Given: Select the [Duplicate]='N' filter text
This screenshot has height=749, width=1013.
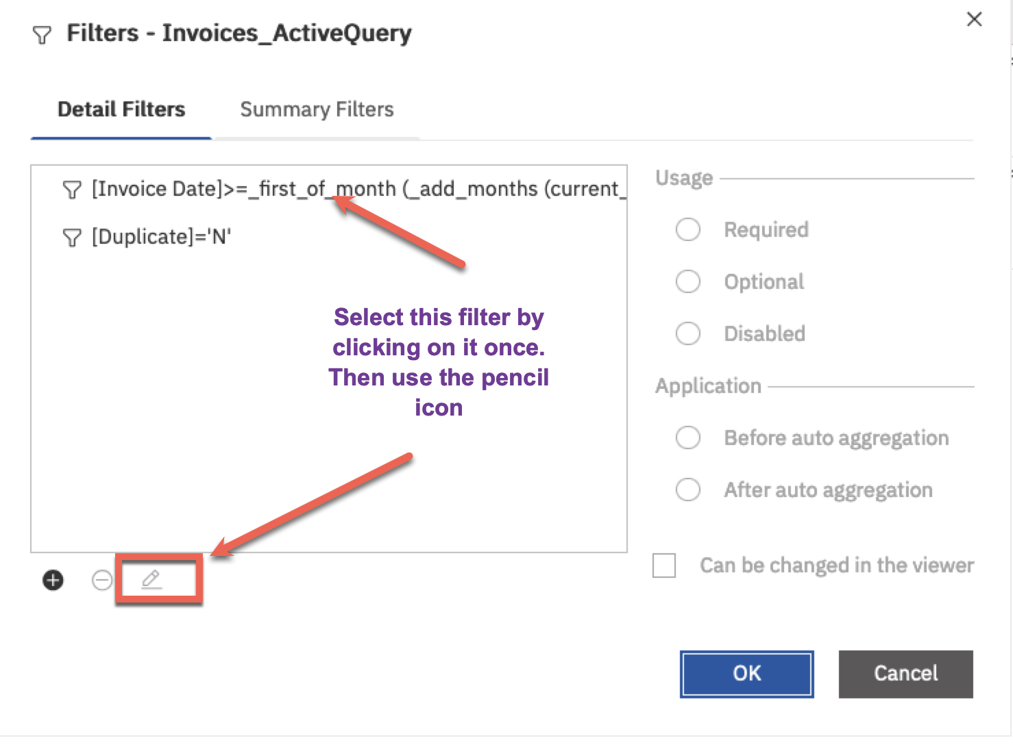Looking at the screenshot, I should point(162,237).
